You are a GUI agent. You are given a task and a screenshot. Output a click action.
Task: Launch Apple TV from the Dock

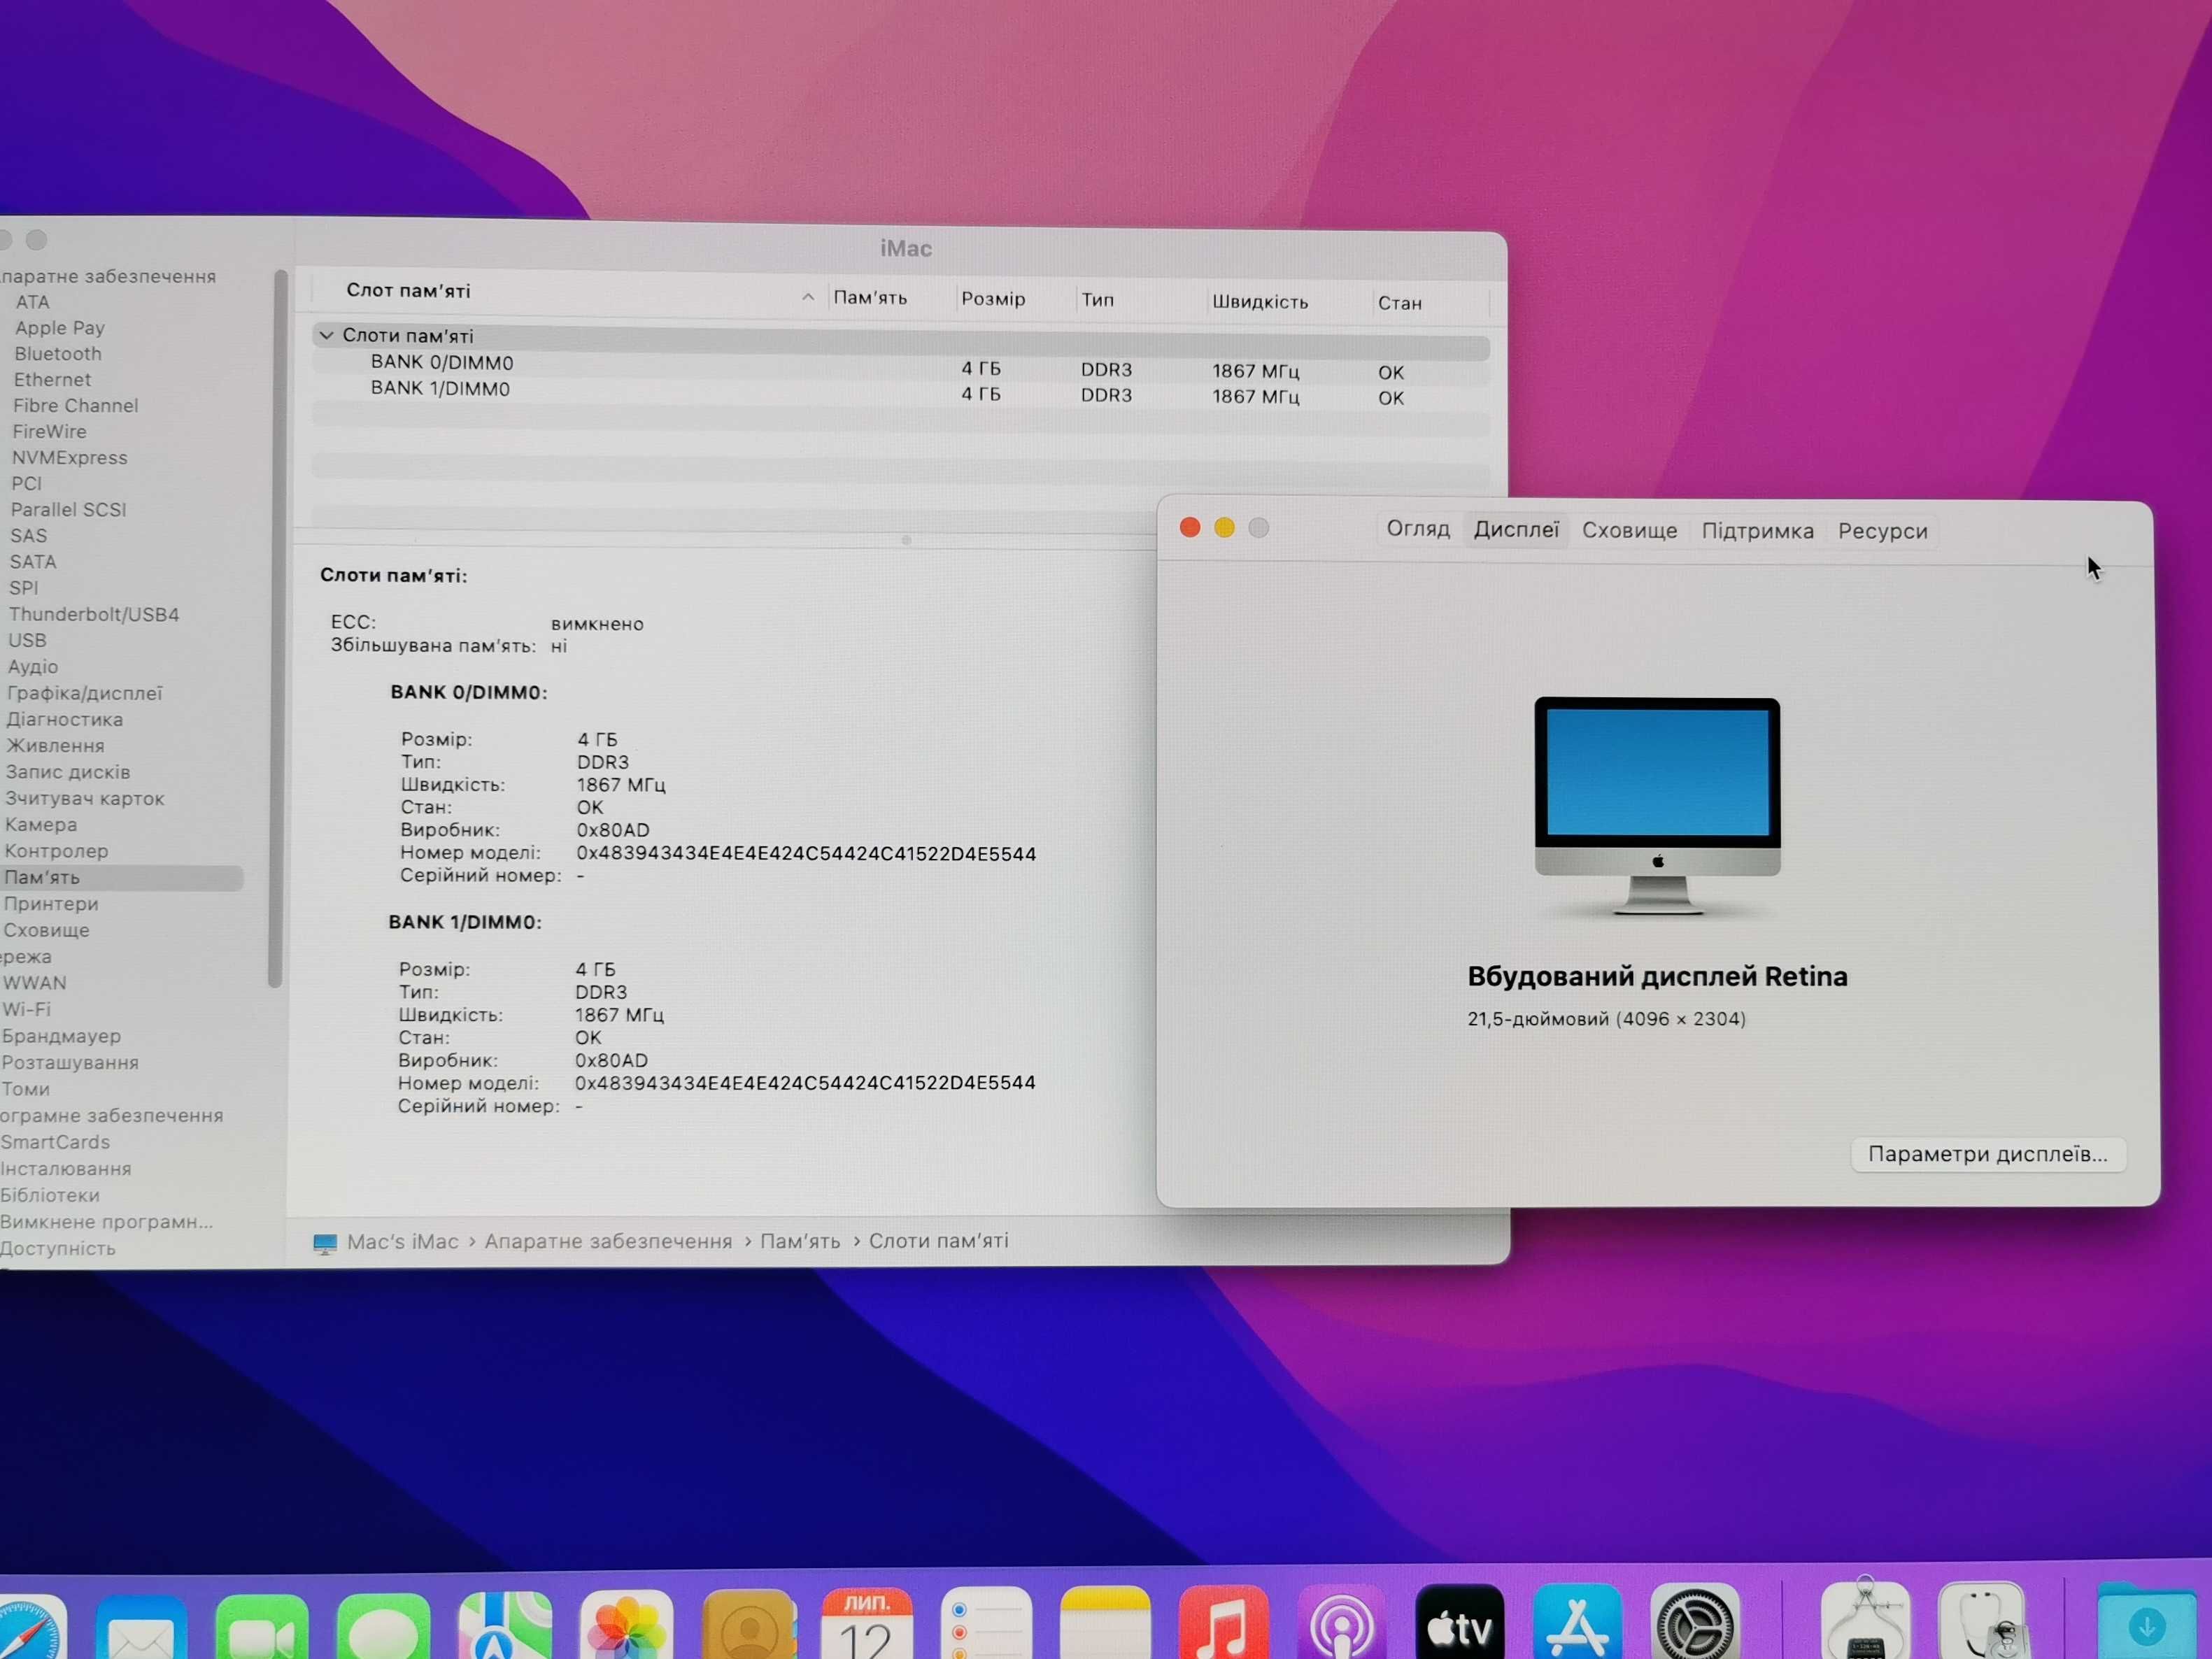tap(1460, 1621)
